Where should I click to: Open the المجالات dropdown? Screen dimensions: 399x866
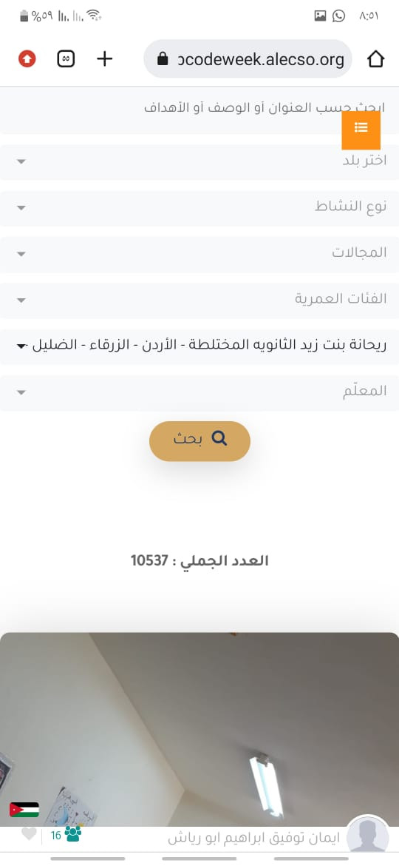pyautogui.click(x=199, y=254)
